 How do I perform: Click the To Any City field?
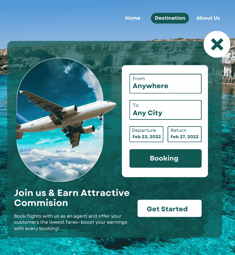pos(165,110)
